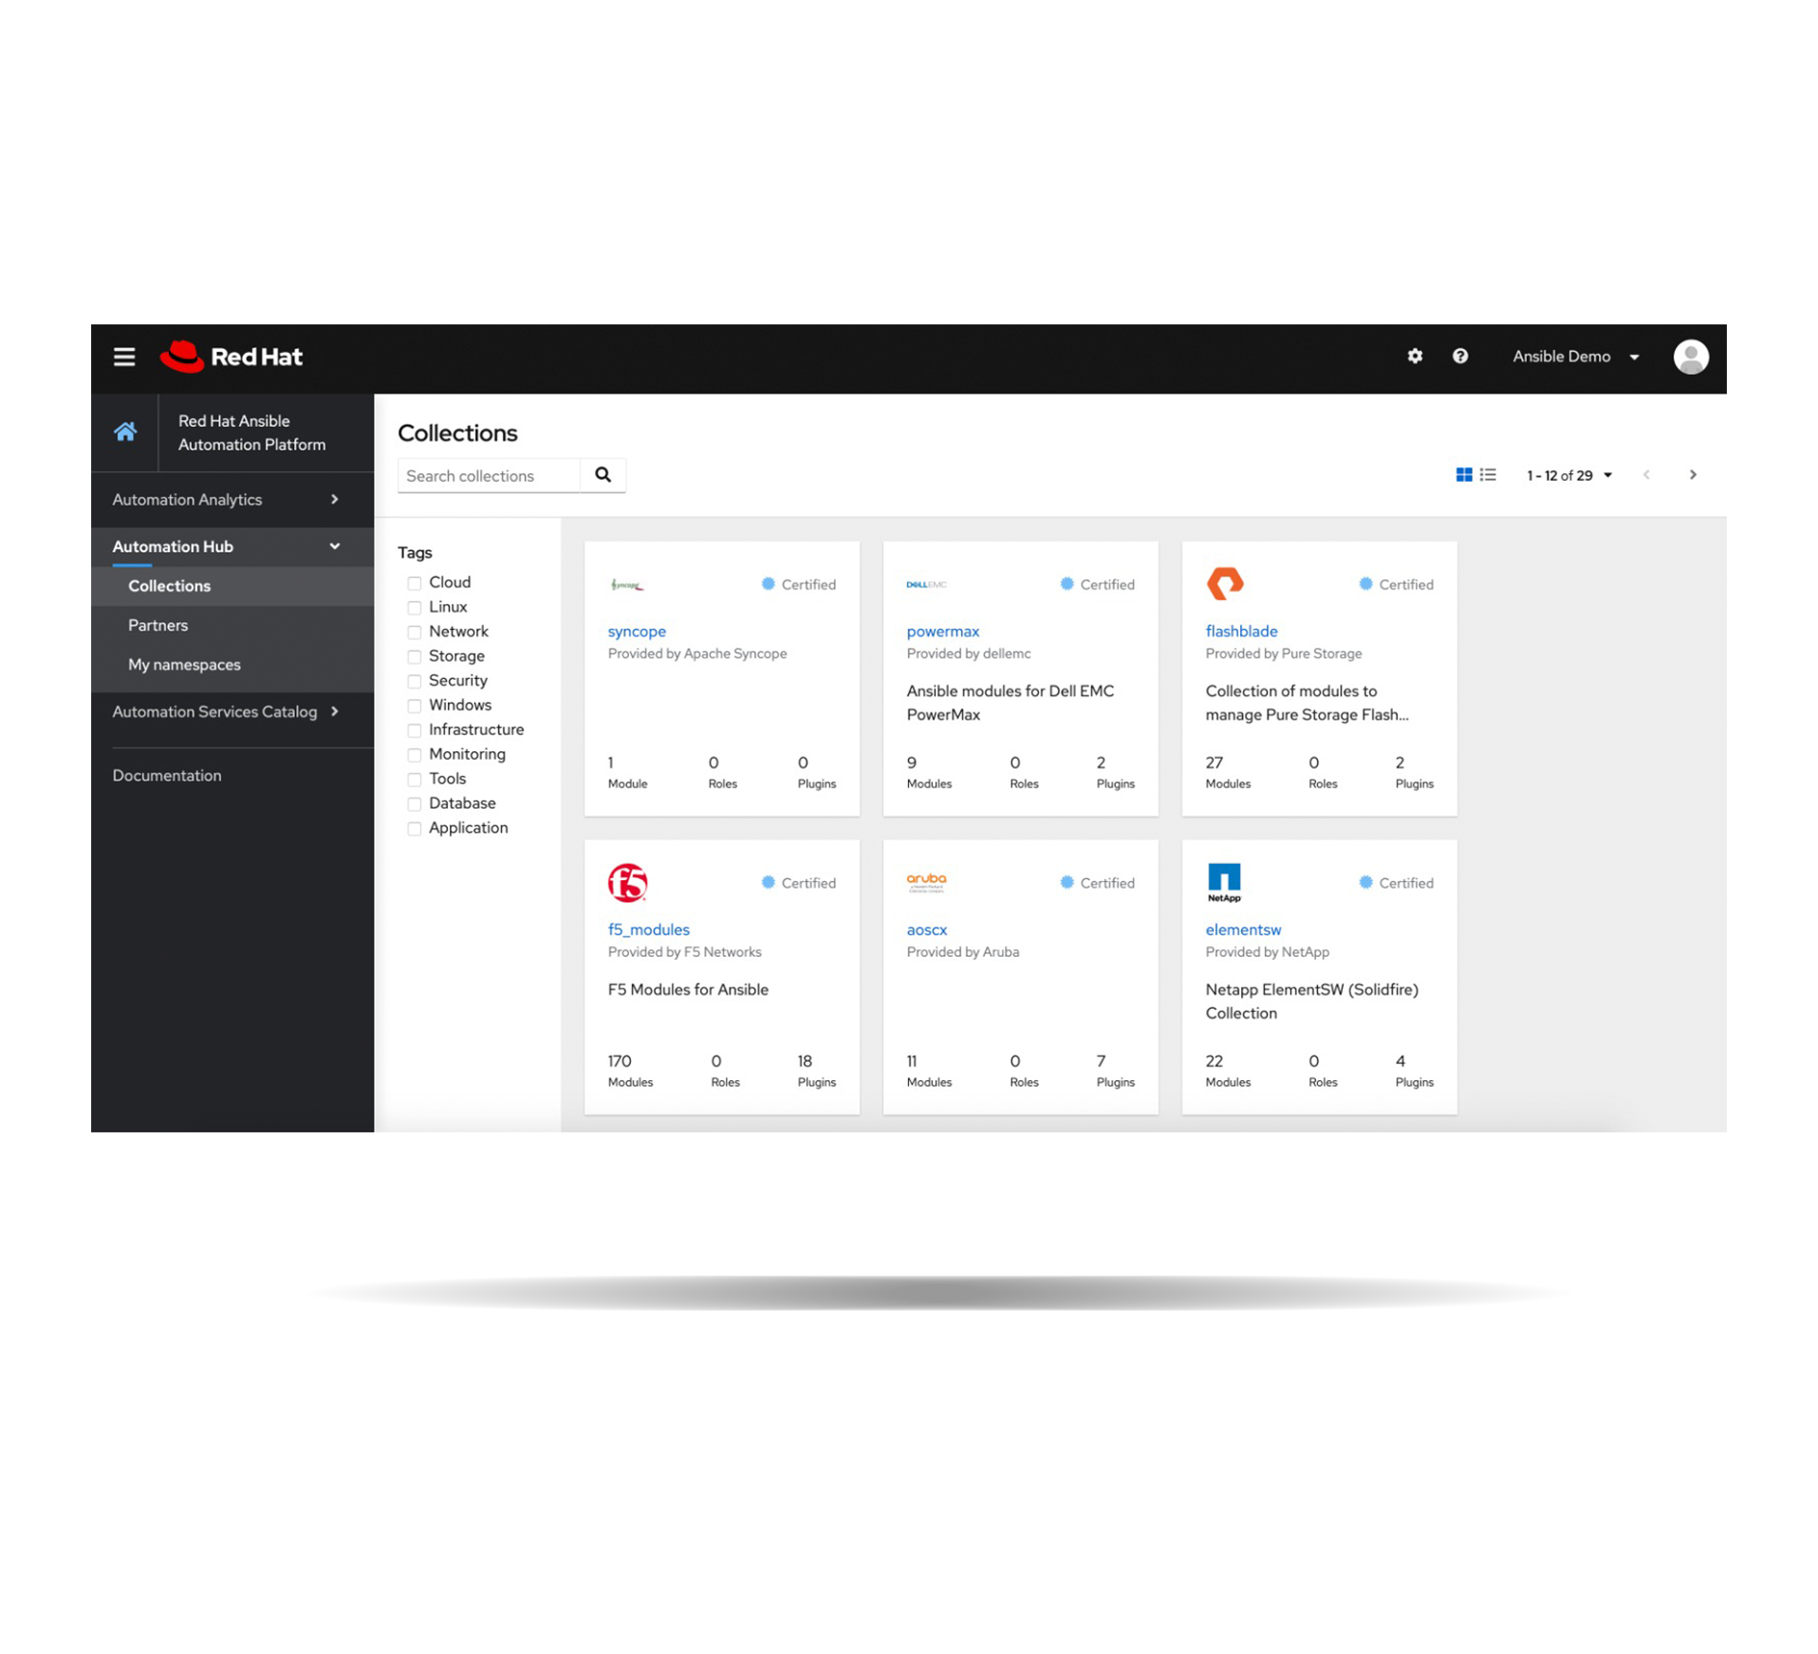The height and width of the screenshot is (1654, 1818).
Task: Toggle the Security tag filter
Action: pos(415,682)
